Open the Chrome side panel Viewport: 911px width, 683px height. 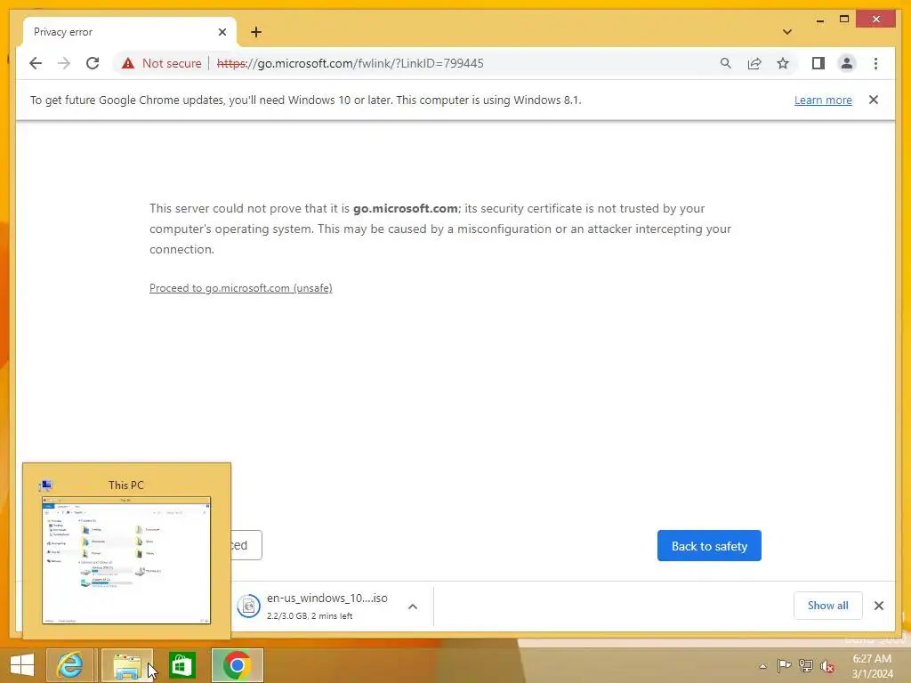click(818, 63)
